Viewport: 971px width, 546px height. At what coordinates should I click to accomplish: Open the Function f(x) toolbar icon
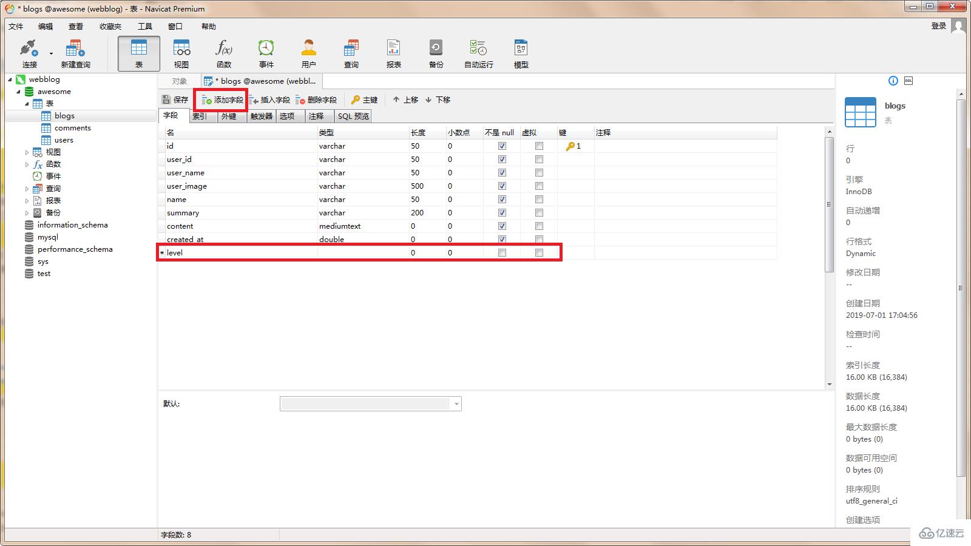(224, 53)
